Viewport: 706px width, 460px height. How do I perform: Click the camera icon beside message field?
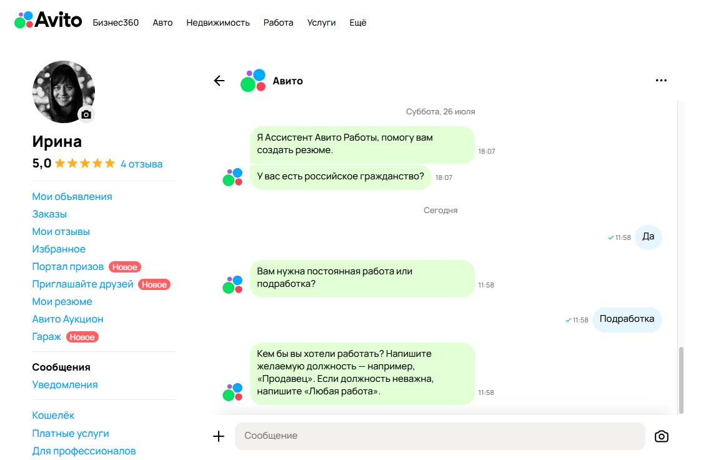pyautogui.click(x=661, y=436)
